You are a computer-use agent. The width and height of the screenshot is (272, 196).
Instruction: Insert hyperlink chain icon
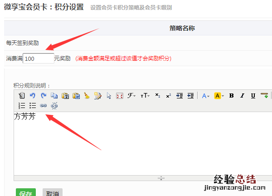pyautogui.click(x=43, y=106)
